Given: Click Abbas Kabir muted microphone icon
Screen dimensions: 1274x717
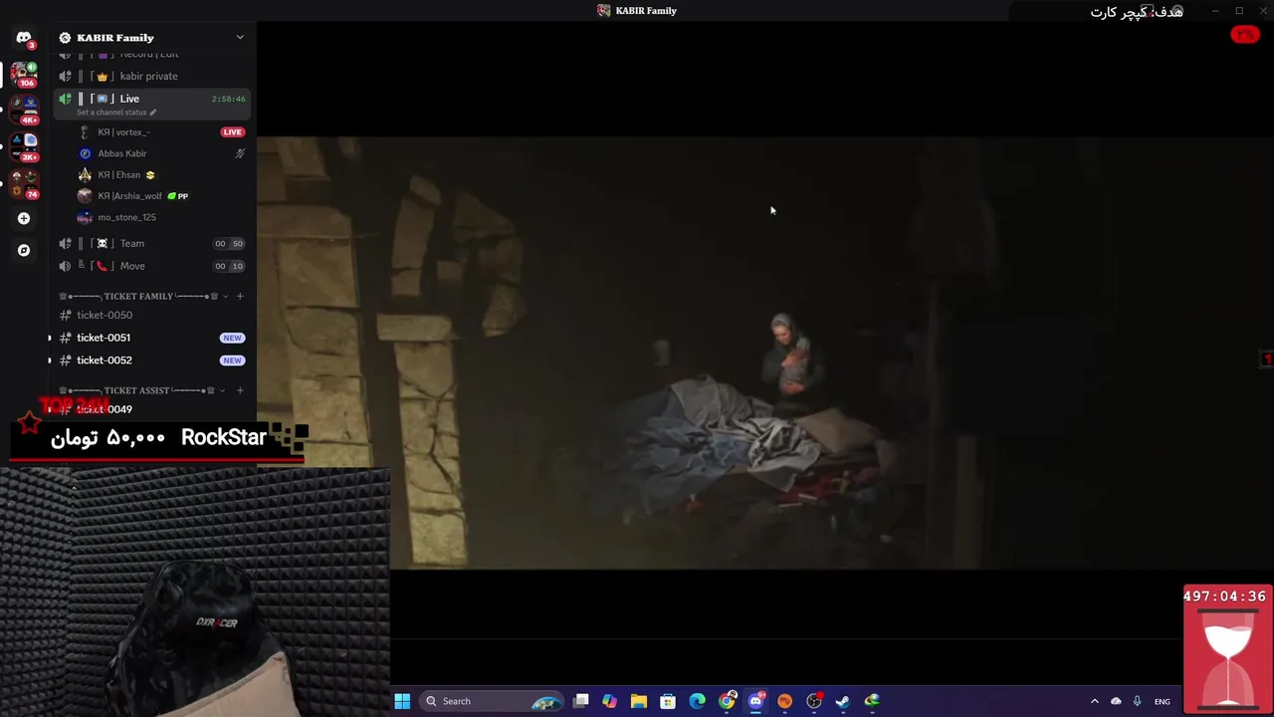Looking at the screenshot, I should tap(240, 153).
